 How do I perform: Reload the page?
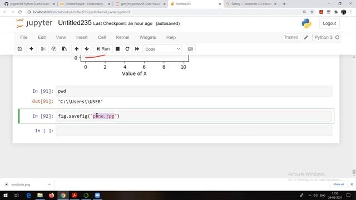click(x=20, y=12)
